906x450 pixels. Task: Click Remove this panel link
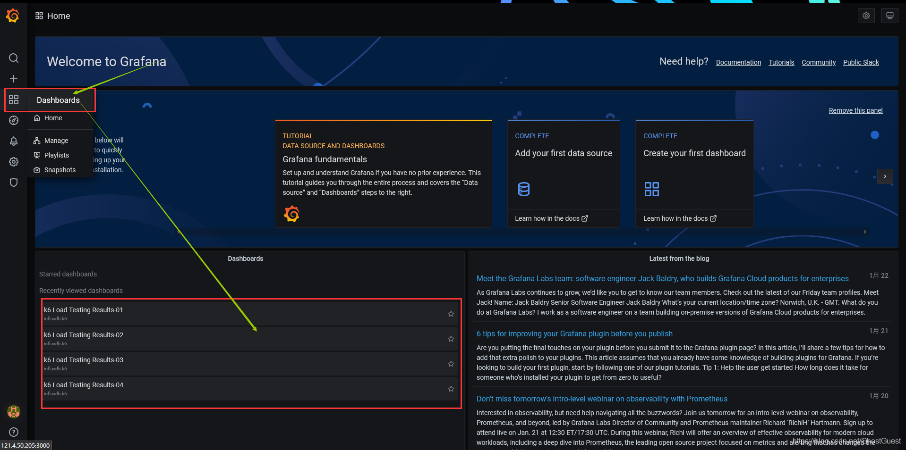coord(855,110)
